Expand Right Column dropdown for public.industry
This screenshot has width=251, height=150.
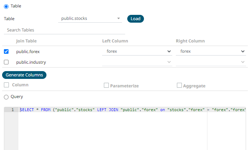[211, 62]
